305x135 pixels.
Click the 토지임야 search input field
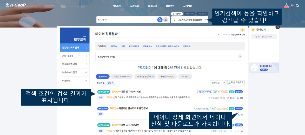127,20
